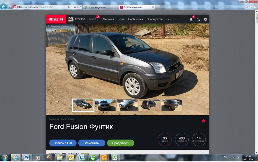Open the t022tt30 profile avatar
The height and width of the screenshot is (162, 258).
pos(71,19)
